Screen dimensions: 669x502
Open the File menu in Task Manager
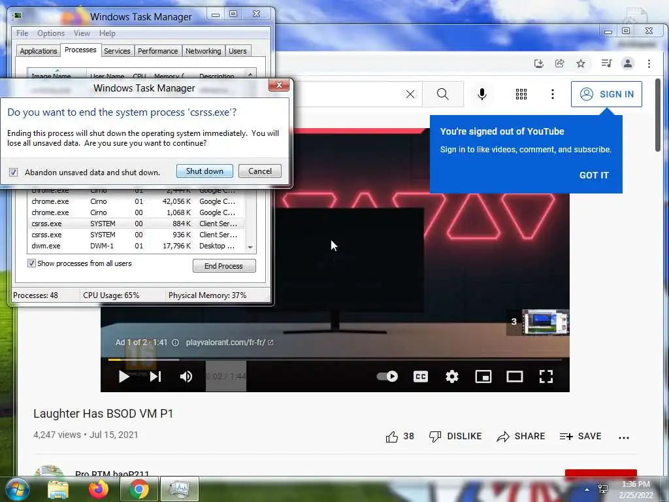[22, 33]
